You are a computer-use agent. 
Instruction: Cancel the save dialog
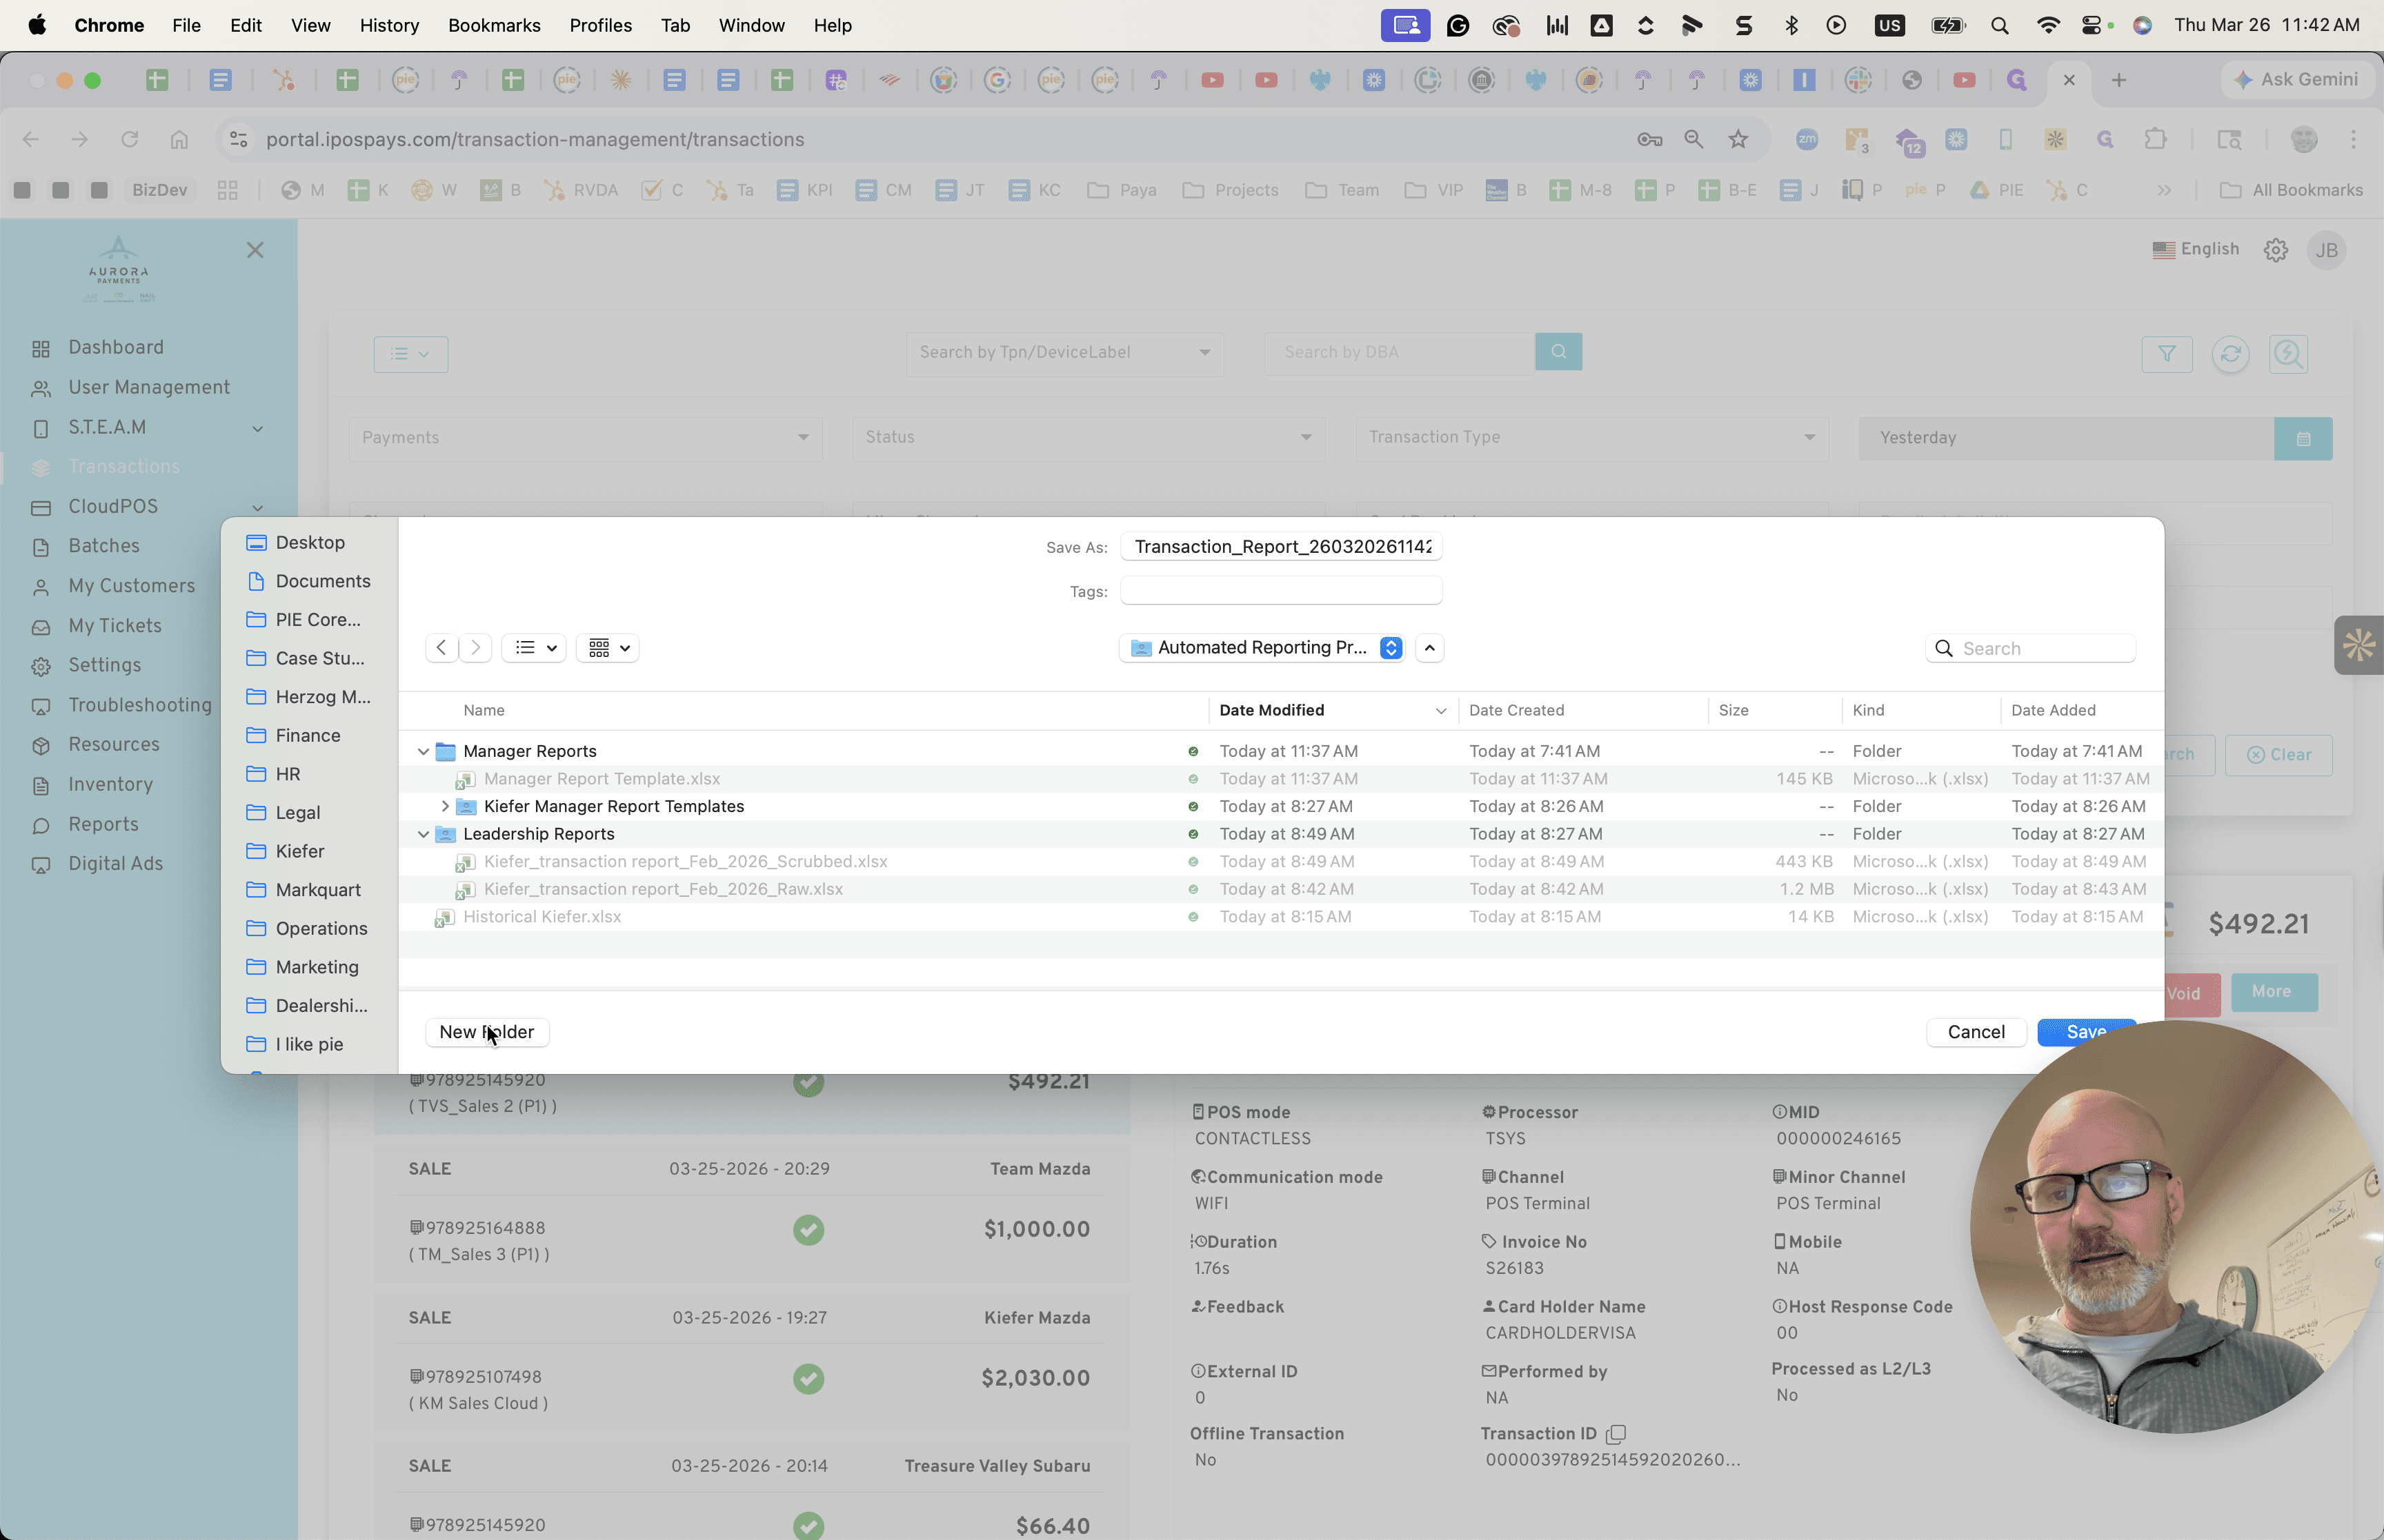[x=1976, y=1031]
